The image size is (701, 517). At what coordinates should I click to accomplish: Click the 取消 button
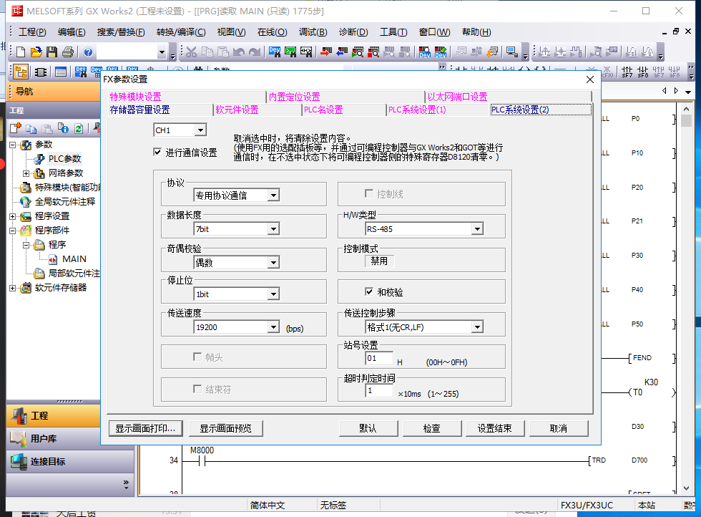(x=559, y=428)
